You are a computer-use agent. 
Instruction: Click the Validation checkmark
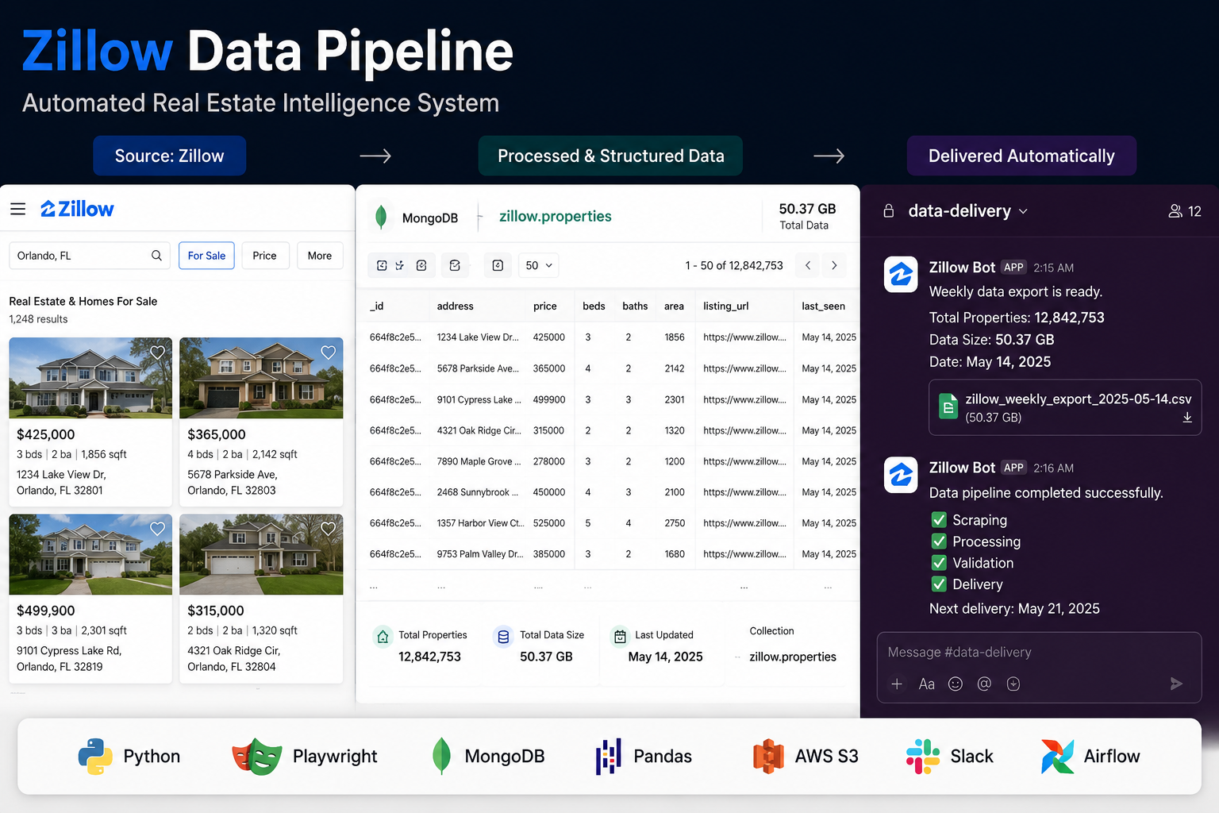pyautogui.click(x=939, y=563)
